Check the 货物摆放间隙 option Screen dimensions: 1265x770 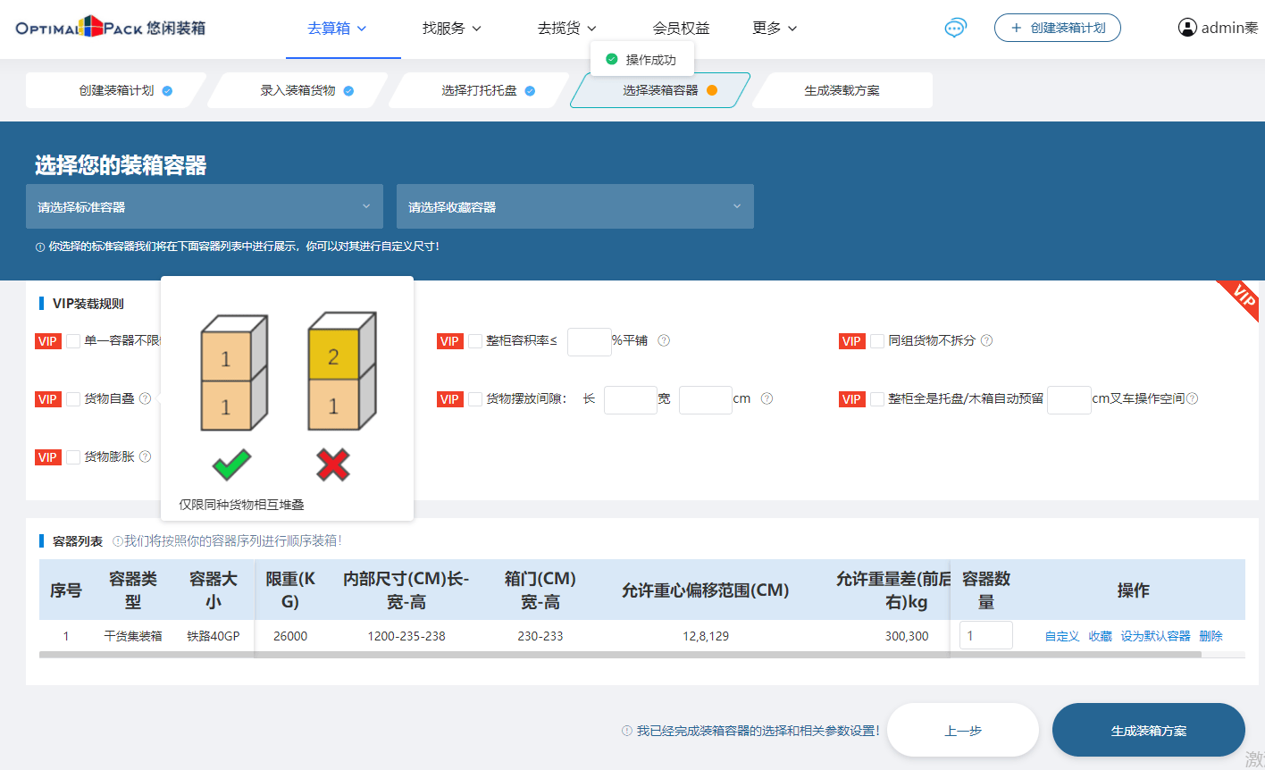(475, 399)
